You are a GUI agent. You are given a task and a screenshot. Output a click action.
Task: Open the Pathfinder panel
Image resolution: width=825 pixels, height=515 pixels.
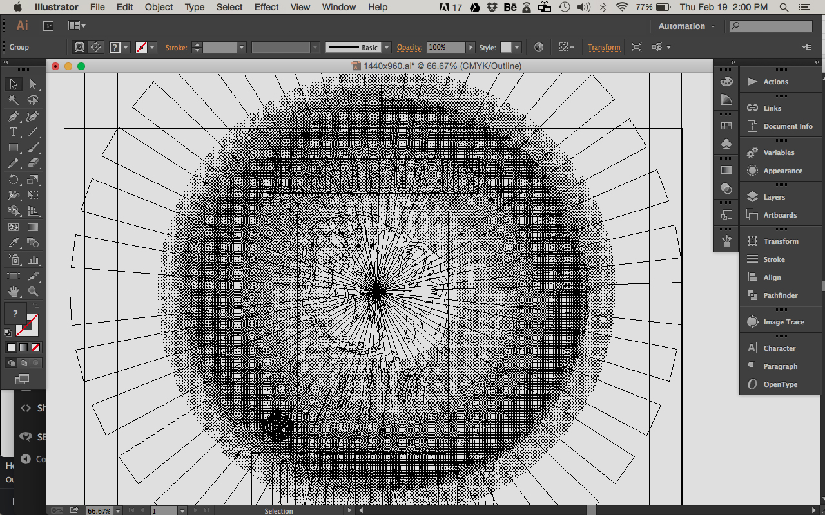[x=781, y=295]
